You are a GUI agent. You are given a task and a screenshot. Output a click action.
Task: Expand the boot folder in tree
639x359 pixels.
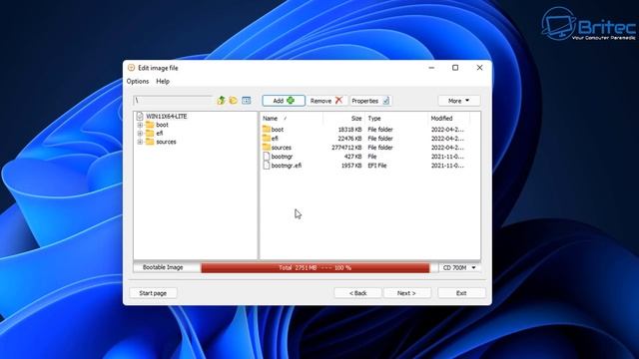pos(140,125)
